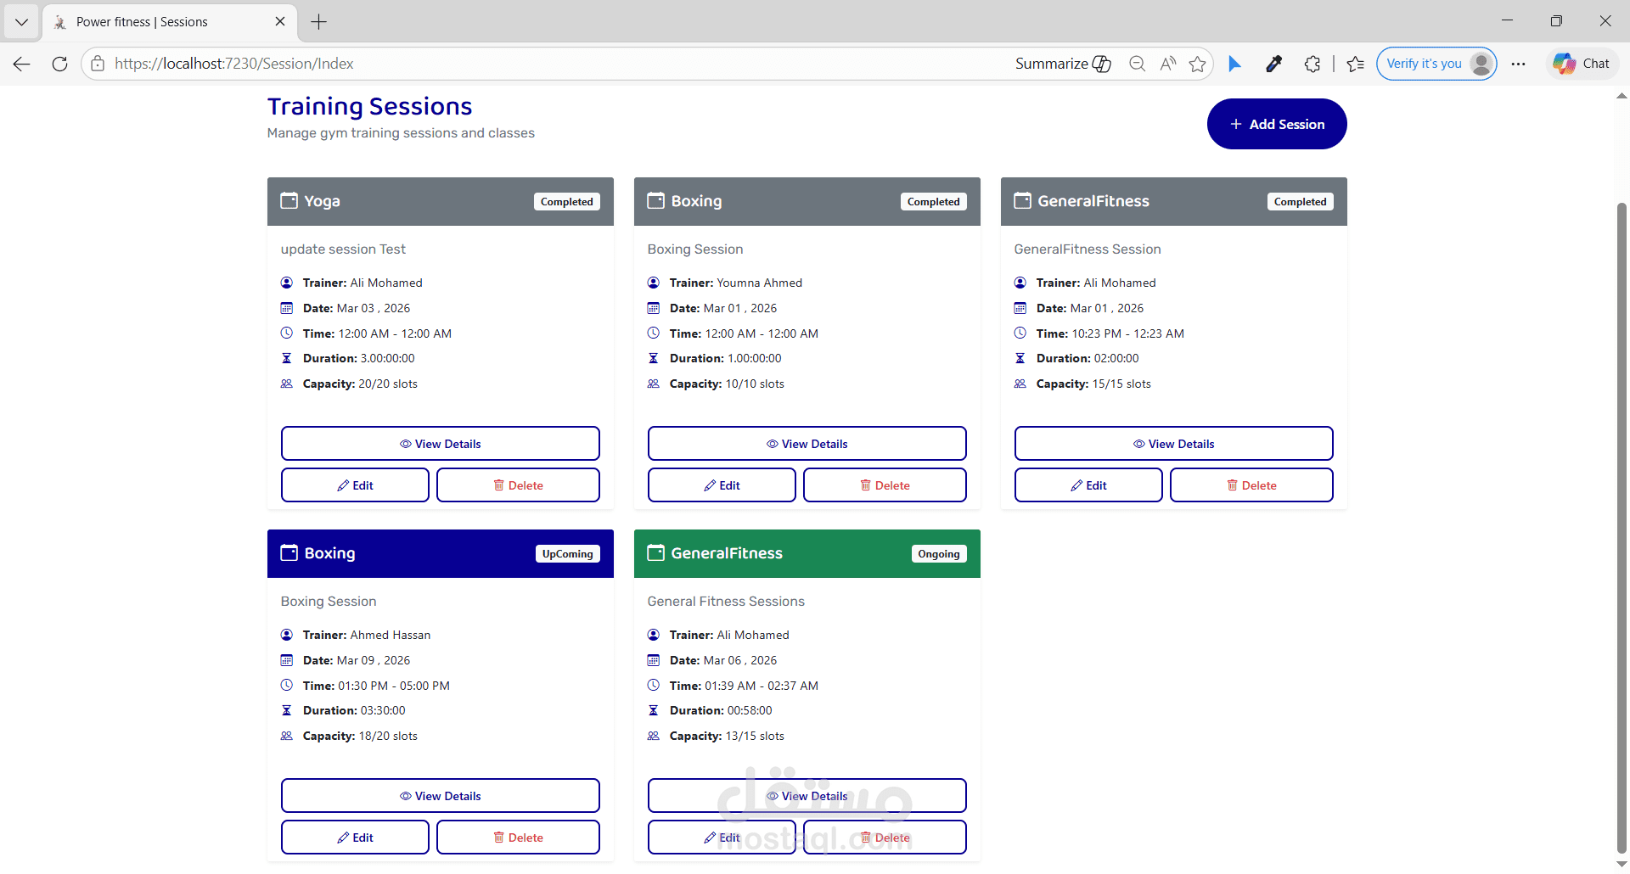The image size is (1630, 874).
Task: Click the zoom out magnifier icon
Action: [x=1137, y=64]
